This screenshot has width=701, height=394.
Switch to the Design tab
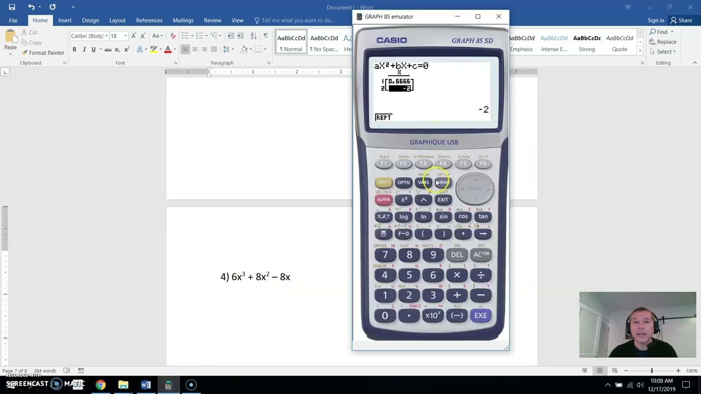point(90,20)
